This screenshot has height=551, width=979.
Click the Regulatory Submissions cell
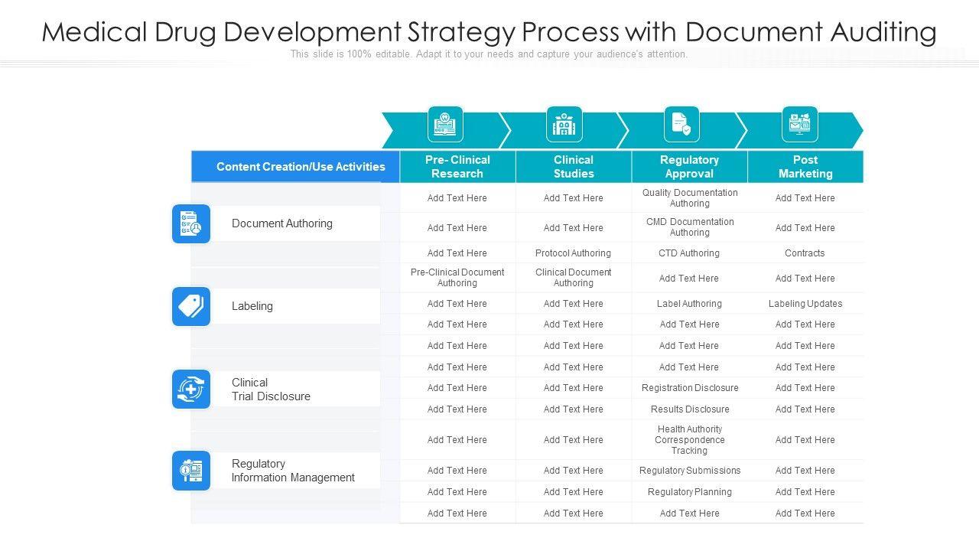point(690,471)
